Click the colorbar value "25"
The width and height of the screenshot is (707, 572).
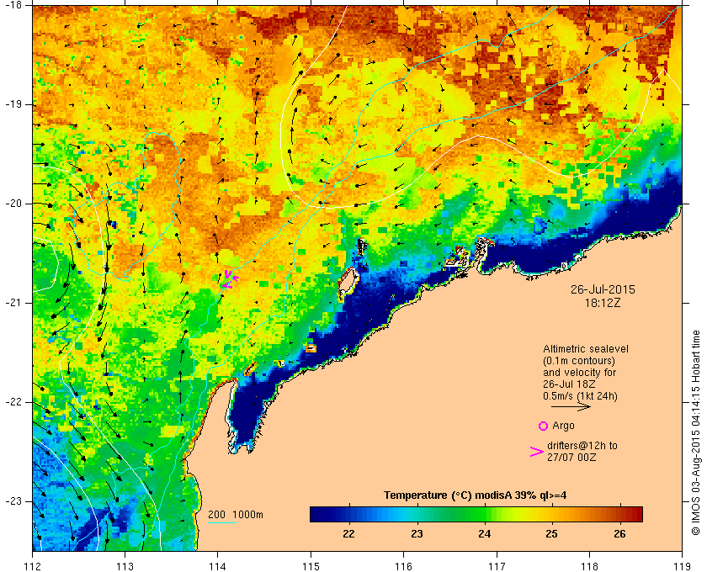552,534
